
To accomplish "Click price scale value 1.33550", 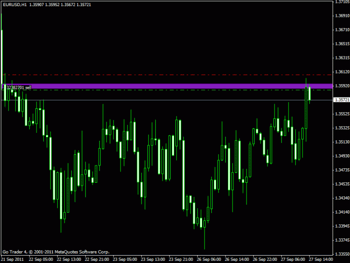I will (342, 254).
